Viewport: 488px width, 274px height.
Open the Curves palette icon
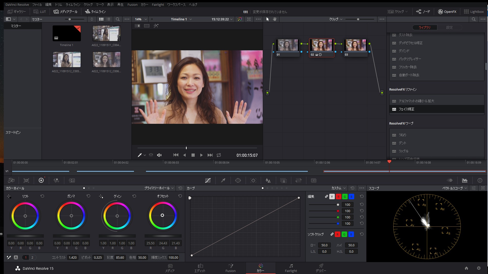click(208, 180)
